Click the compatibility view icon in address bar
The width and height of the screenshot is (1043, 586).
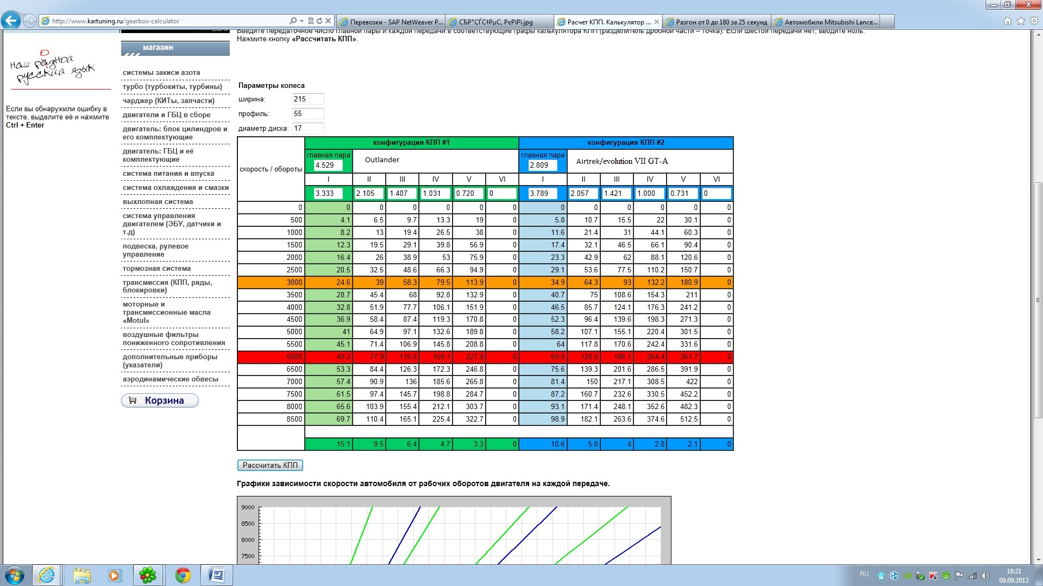pos(311,21)
